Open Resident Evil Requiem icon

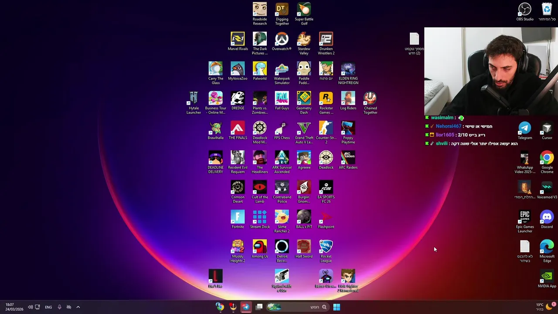point(238,162)
